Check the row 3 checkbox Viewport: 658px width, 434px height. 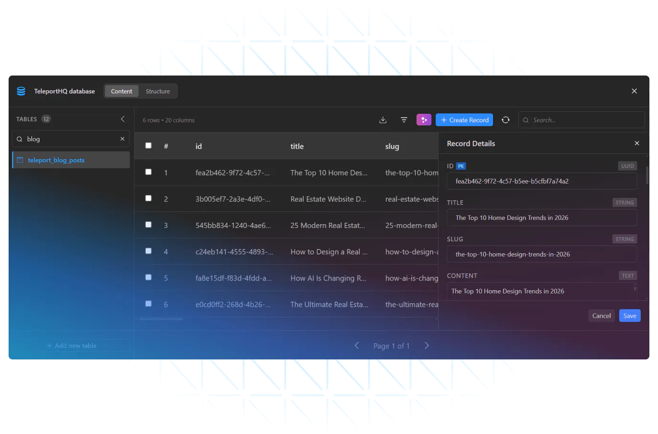[148, 224]
